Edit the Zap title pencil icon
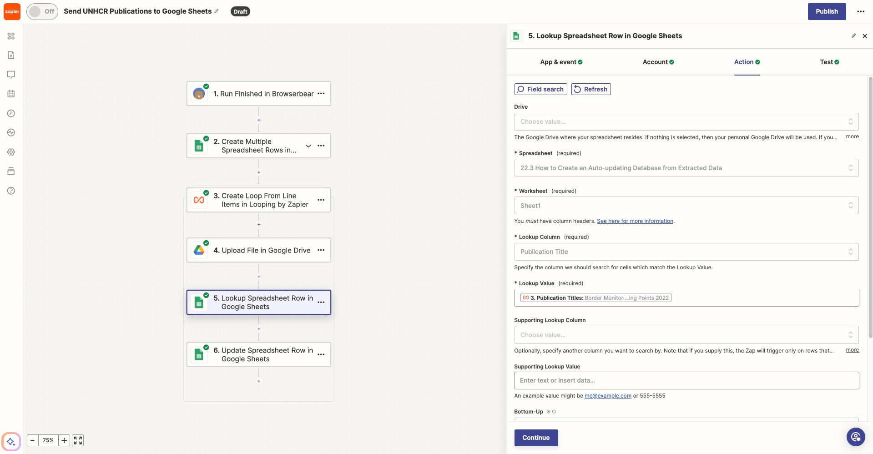Screen dimensions: 873x454 click(217, 11)
